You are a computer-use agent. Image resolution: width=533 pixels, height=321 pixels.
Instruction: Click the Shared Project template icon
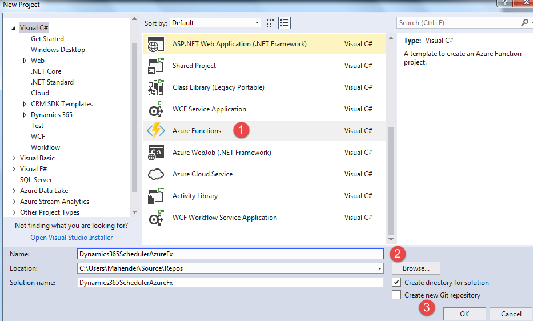156,66
